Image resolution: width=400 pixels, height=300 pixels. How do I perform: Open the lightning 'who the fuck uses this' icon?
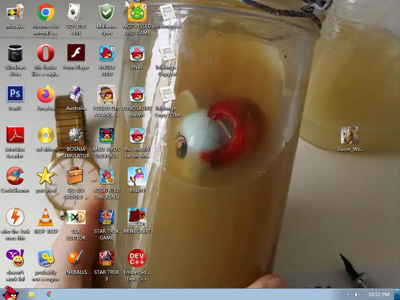[15, 217]
